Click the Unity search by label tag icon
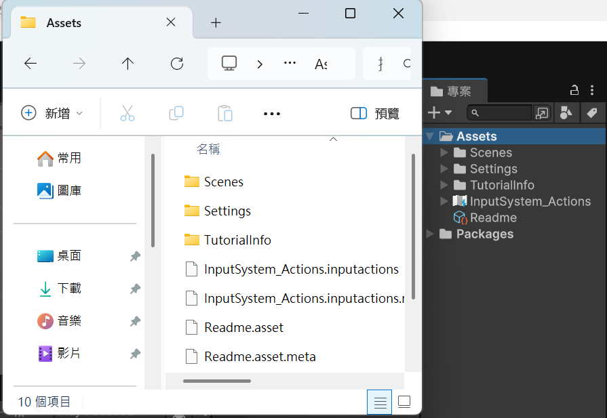The image size is (607, 418). 592,113
